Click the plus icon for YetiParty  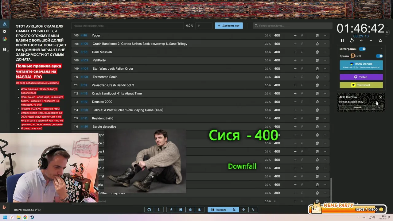pos(295,60)
